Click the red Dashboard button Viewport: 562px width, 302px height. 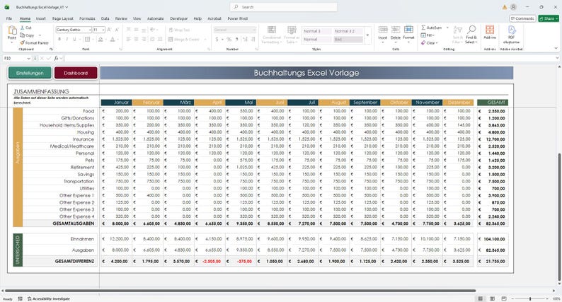tap(76, 73)
